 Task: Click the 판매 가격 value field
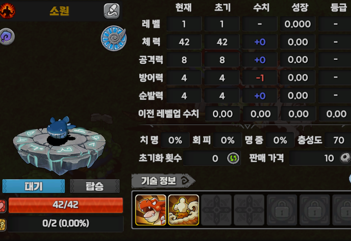pos(320,158)
